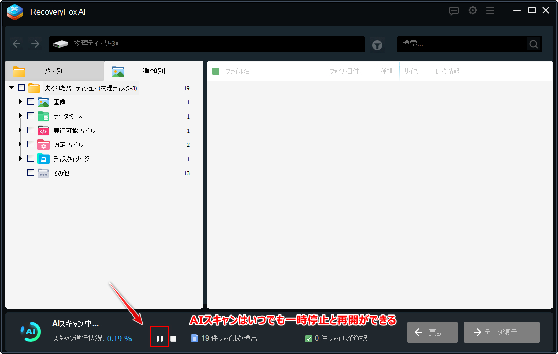Click the AI scan status icon
This screenshot has width=558, height=354.
[x=30, y=332]
